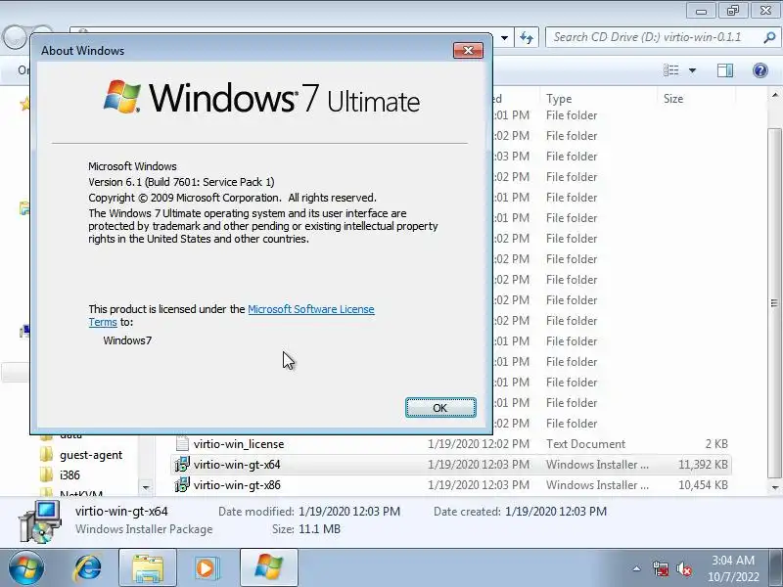This screenshot has width=783, height=587.
Task: Click the 2 KB size cell
Action: click(716, 444)
